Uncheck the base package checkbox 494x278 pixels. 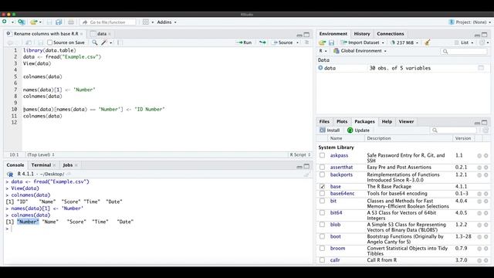pos(322,186)
